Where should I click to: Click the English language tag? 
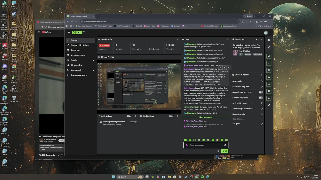(x=248, y=54)
